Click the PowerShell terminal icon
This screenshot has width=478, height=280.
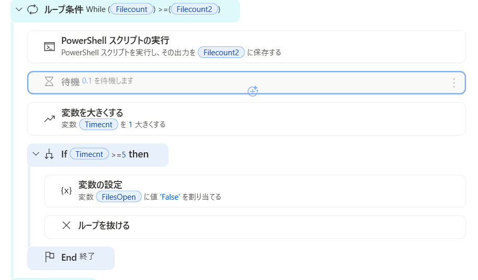pyautogui.click(x=50, y=46)
